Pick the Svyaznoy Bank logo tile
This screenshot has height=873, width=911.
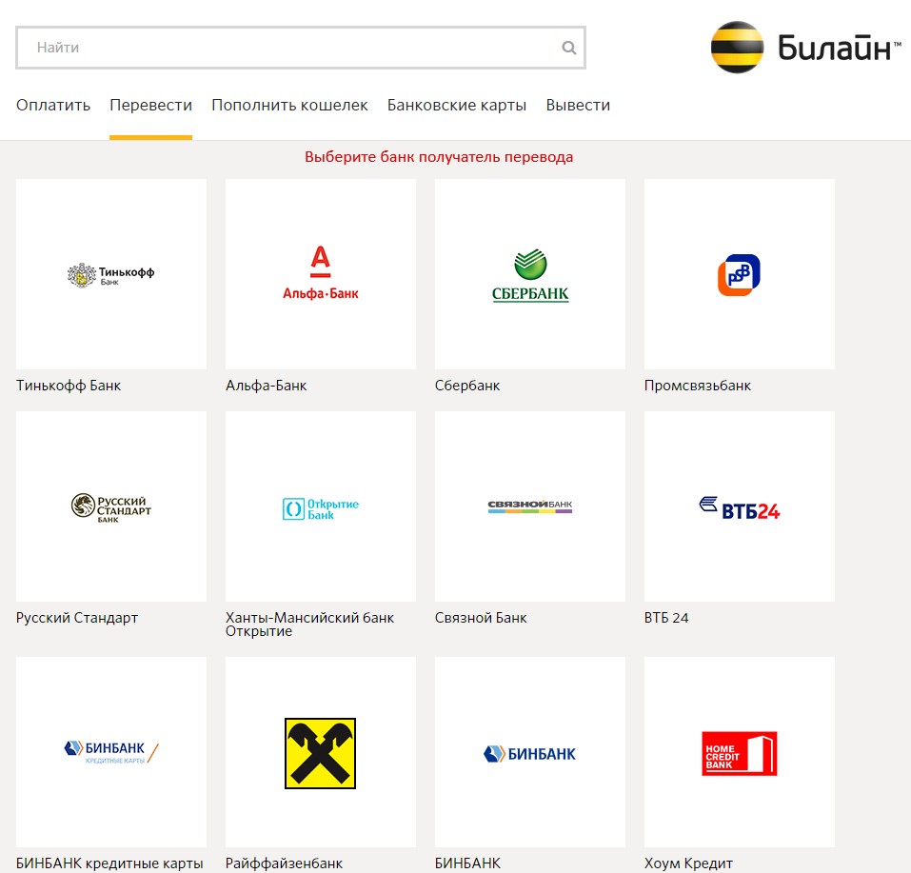click(x=530, y=506)
